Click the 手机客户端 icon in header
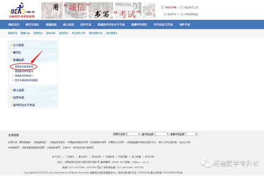264x182 pixels. point(163,7)
